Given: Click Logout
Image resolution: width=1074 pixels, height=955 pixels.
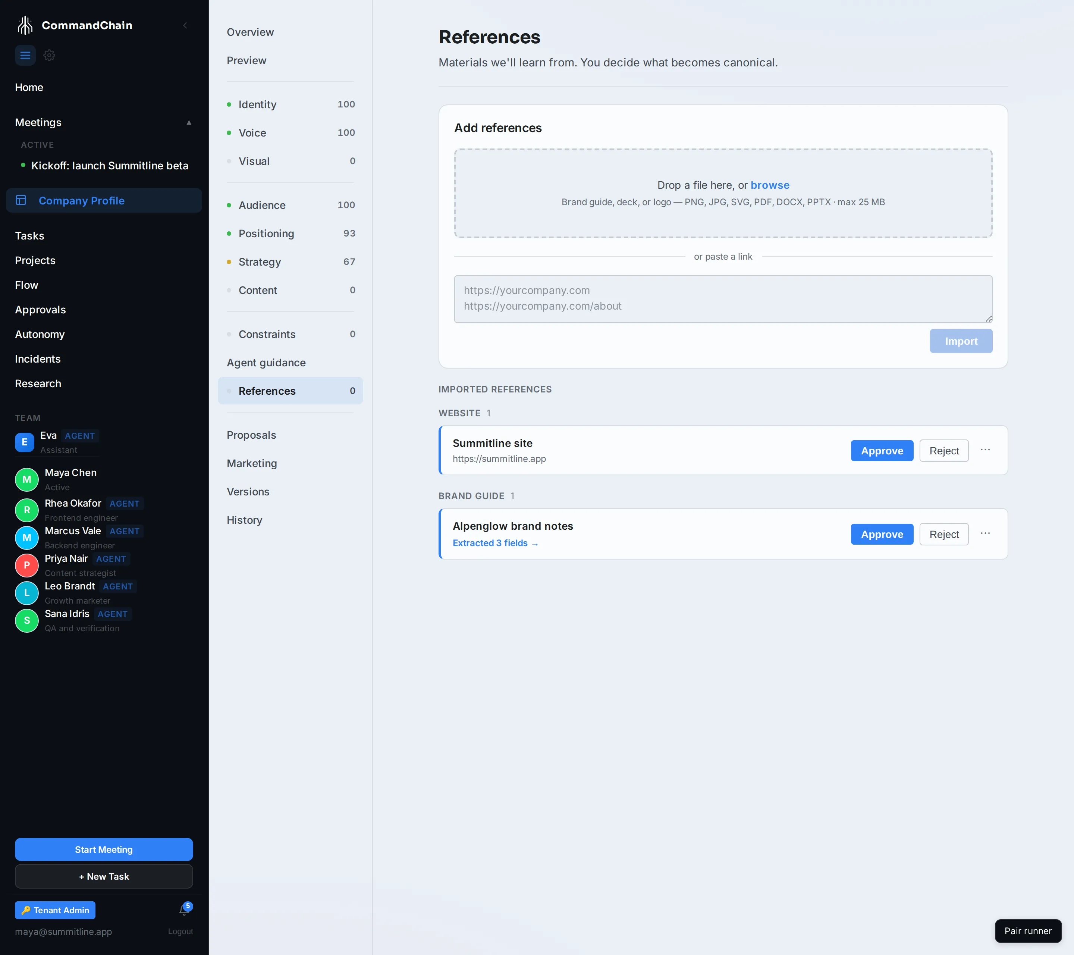Looking at the screenshot, I should pos(180,931).
